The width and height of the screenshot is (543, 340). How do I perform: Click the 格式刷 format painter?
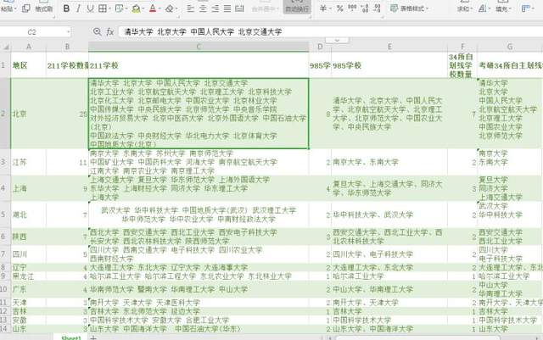pos(44,7)
